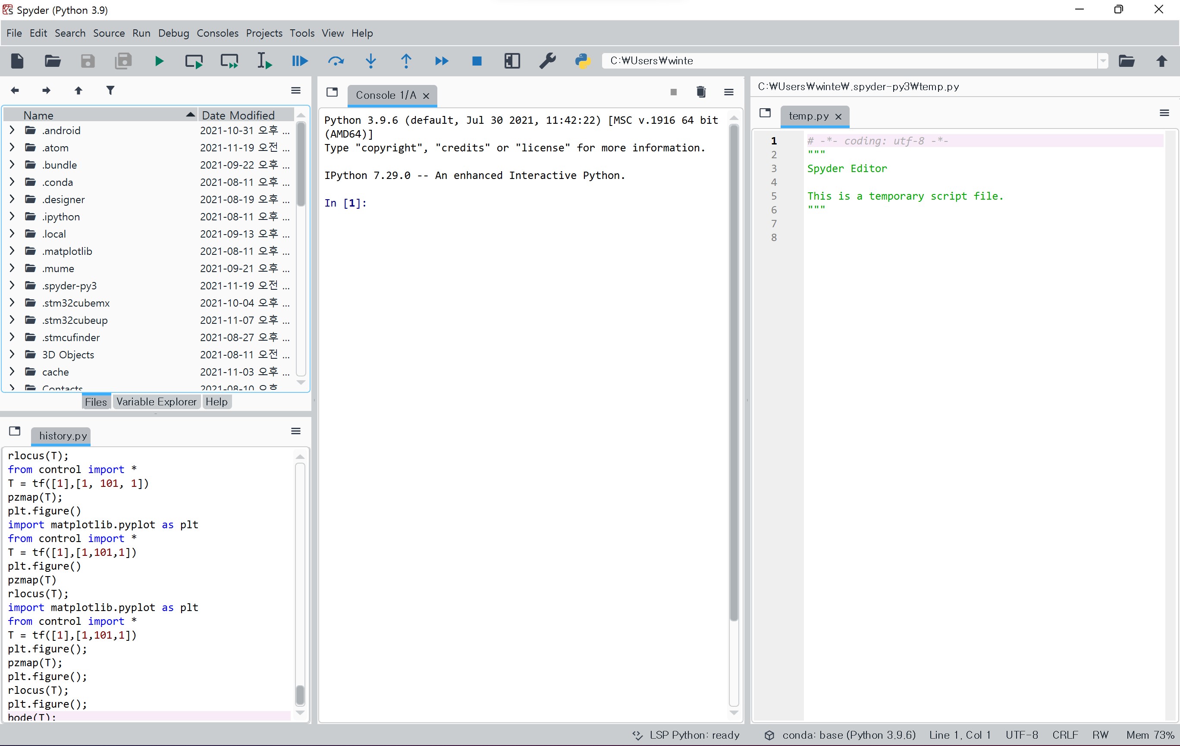Open PYTHONPATH manager icon
The width and height of the screenshot is (1180, 746).
[583, 61]
